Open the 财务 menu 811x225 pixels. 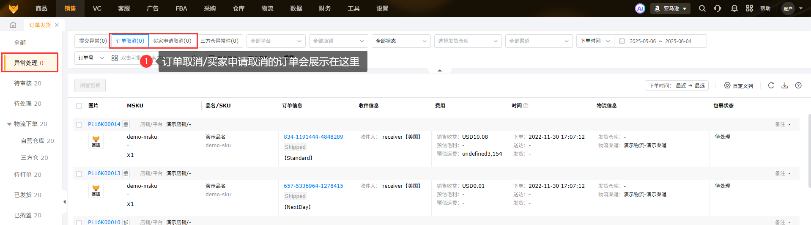(x=325, y=8)
